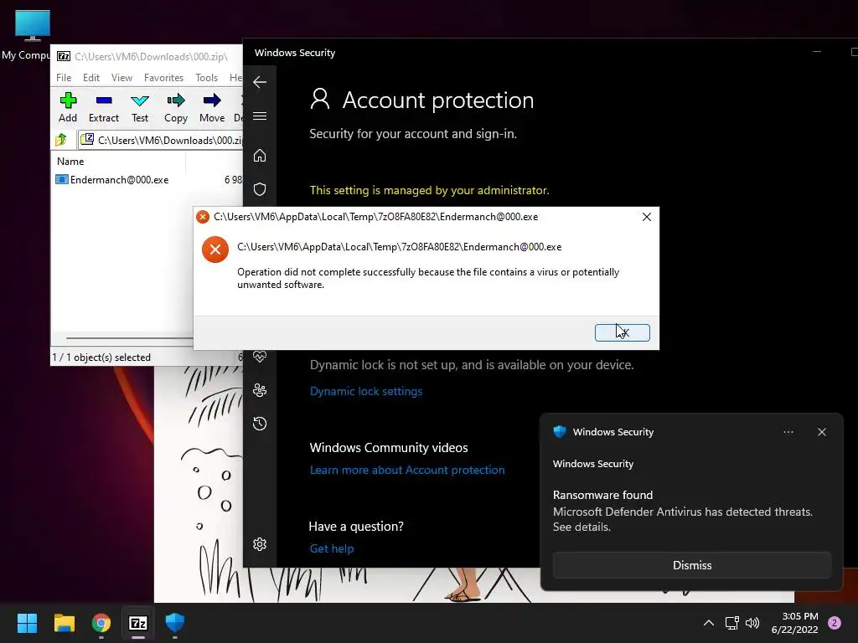
Task: Open notification options three-dot menu
Action: pyautogui.click(x=788, y=432)
